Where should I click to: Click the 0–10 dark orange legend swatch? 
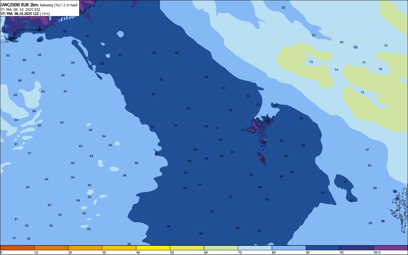tap(17, 248)
